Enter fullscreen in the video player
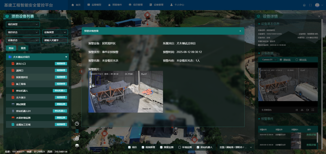The height and width of the screenshot is (154, 326). (313, 110)
